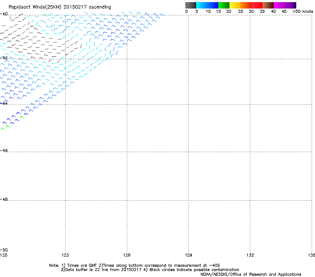Screen dimensions: 315x277
Task: Click the note 'Data buffer is 22 hrs'
Action: [87, 270]
